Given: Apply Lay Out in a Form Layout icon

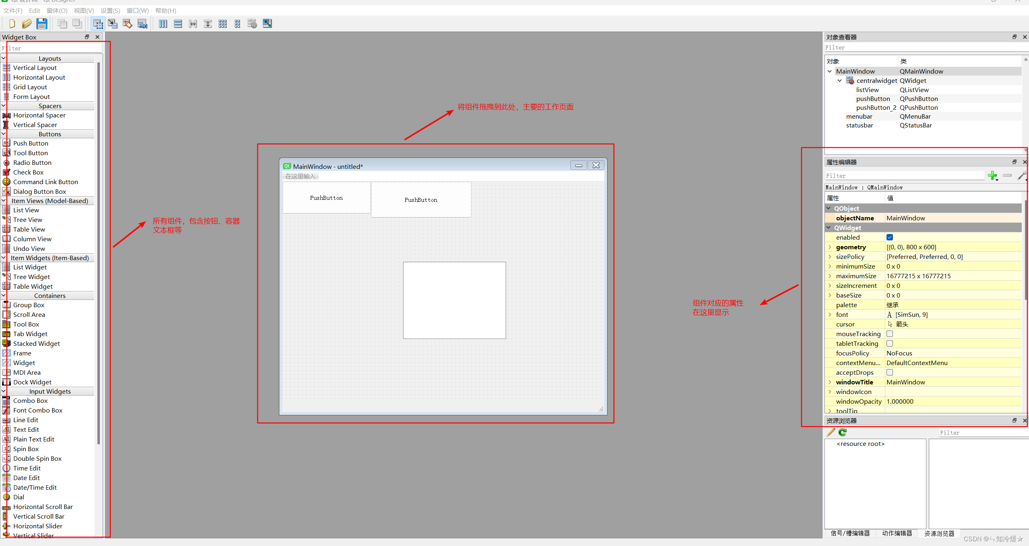Looking at the screenshot, I should pos(238,24).
